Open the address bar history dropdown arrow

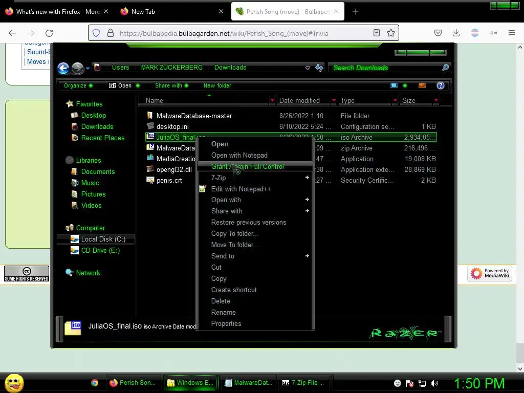pos(308,68)
